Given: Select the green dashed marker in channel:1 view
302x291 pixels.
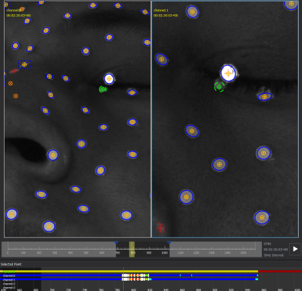Looking at the screenshot, I should point(219,87).
